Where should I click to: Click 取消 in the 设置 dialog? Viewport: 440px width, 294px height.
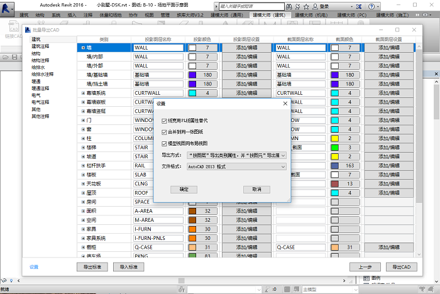click(256, 189)
